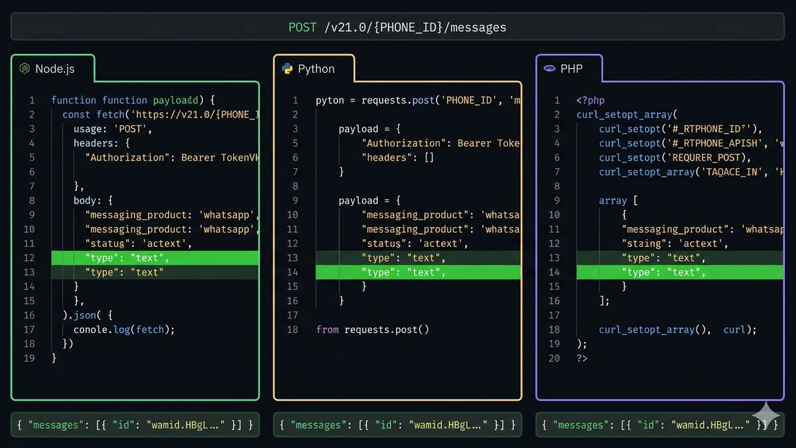Click the PHP elephant logo icon

click(x=550, y=68)
